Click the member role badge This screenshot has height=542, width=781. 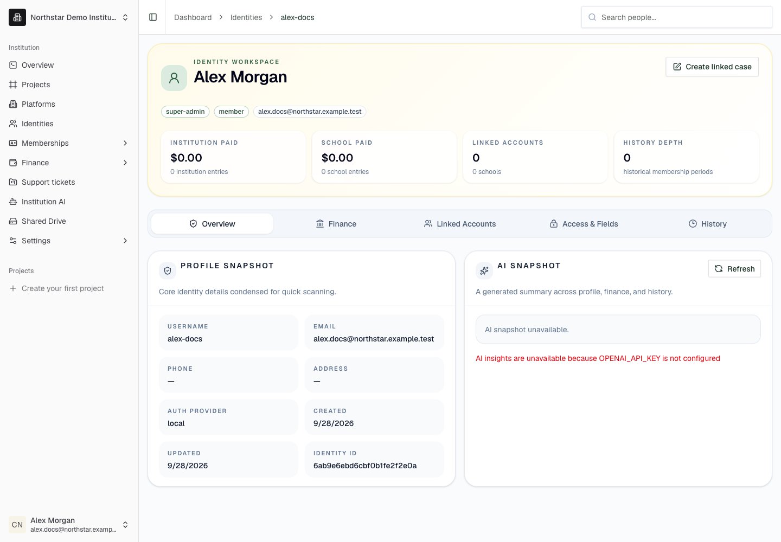pyautogui.click(x=232, y=112)
